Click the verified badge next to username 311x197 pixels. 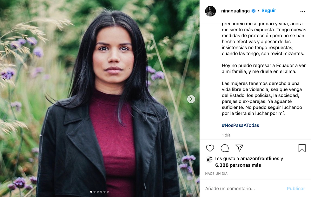coord(254,11)
